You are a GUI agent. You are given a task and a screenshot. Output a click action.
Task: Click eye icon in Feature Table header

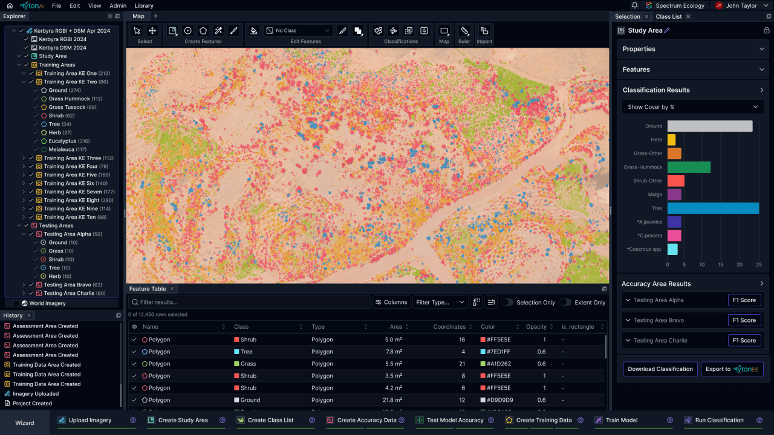[134, 327]
